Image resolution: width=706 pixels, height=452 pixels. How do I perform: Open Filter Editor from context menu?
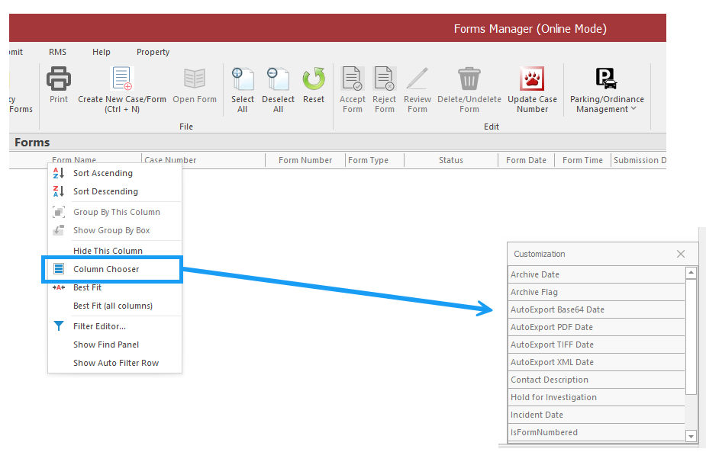(99, 326)
